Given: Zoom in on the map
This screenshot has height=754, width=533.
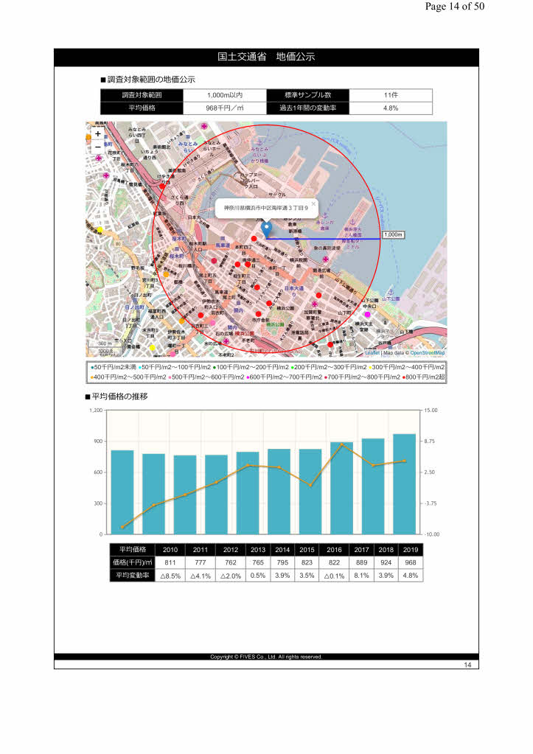Looking at the screenshot, I should (x=97, y=135).
